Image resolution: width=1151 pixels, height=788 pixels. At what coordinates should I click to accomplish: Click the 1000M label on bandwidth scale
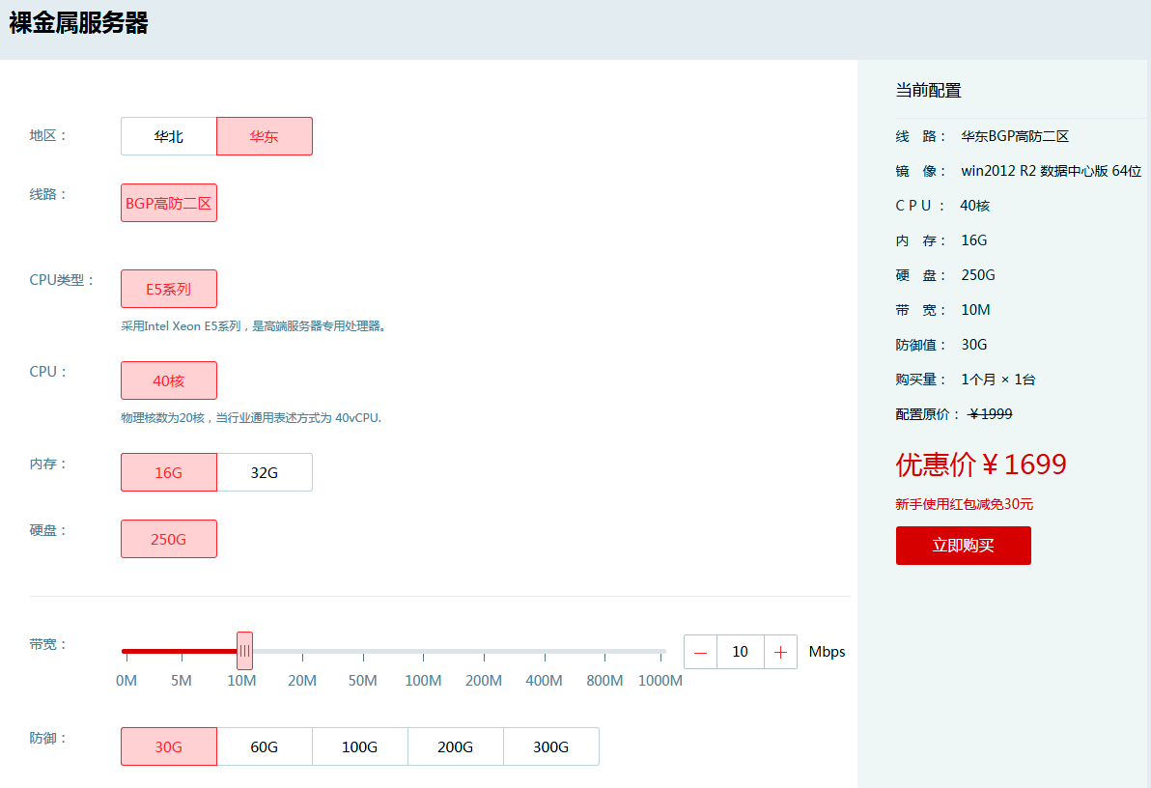660,681
